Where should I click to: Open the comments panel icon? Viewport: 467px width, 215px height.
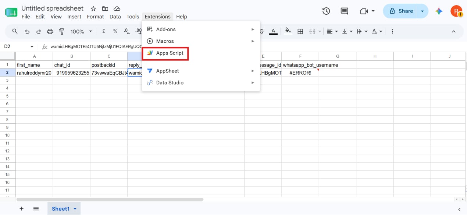click(x=345, y=11)
